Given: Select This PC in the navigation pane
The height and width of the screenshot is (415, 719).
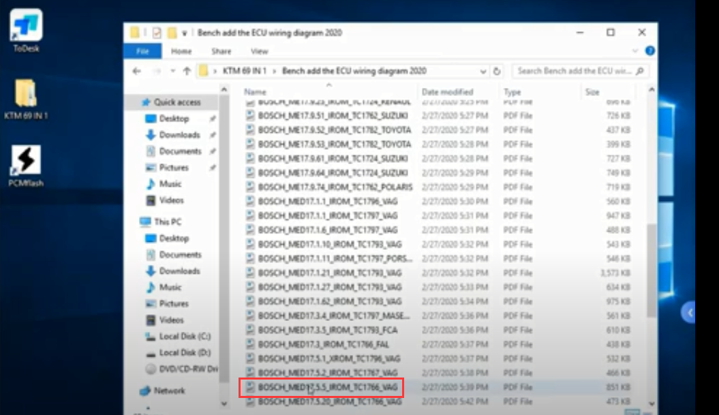Looking at the screenshot, I should pos(167,222).
